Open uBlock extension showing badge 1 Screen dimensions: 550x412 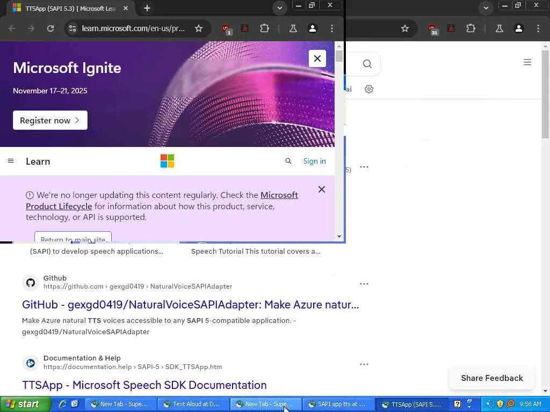[226, 29]
